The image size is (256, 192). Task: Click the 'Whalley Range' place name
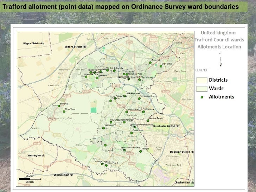180,71
